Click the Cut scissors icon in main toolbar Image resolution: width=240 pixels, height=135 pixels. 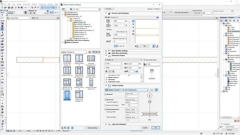point(16,7)
